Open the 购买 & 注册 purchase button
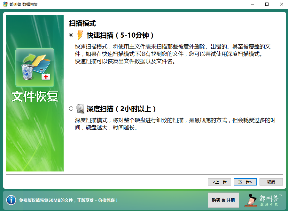The image size is (288, 211). pos(223,200)
